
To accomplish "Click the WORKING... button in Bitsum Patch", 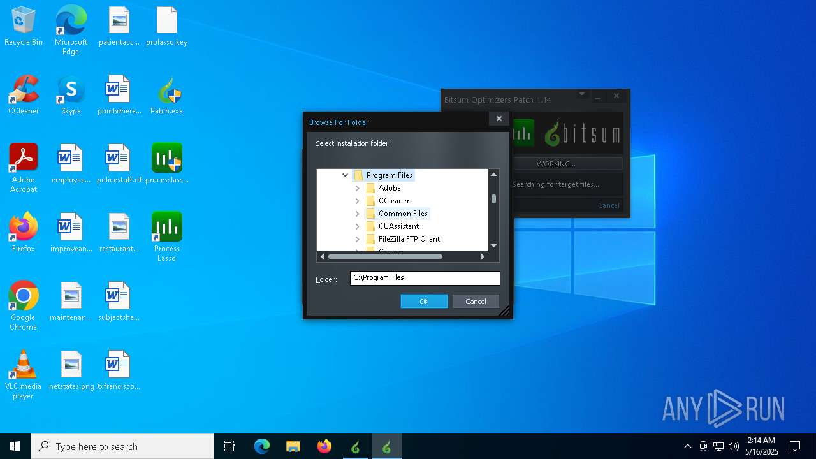I will point(556,164).
